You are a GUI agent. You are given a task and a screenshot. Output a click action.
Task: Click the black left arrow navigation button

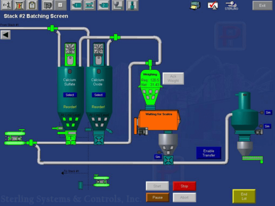tap(5, 35)
